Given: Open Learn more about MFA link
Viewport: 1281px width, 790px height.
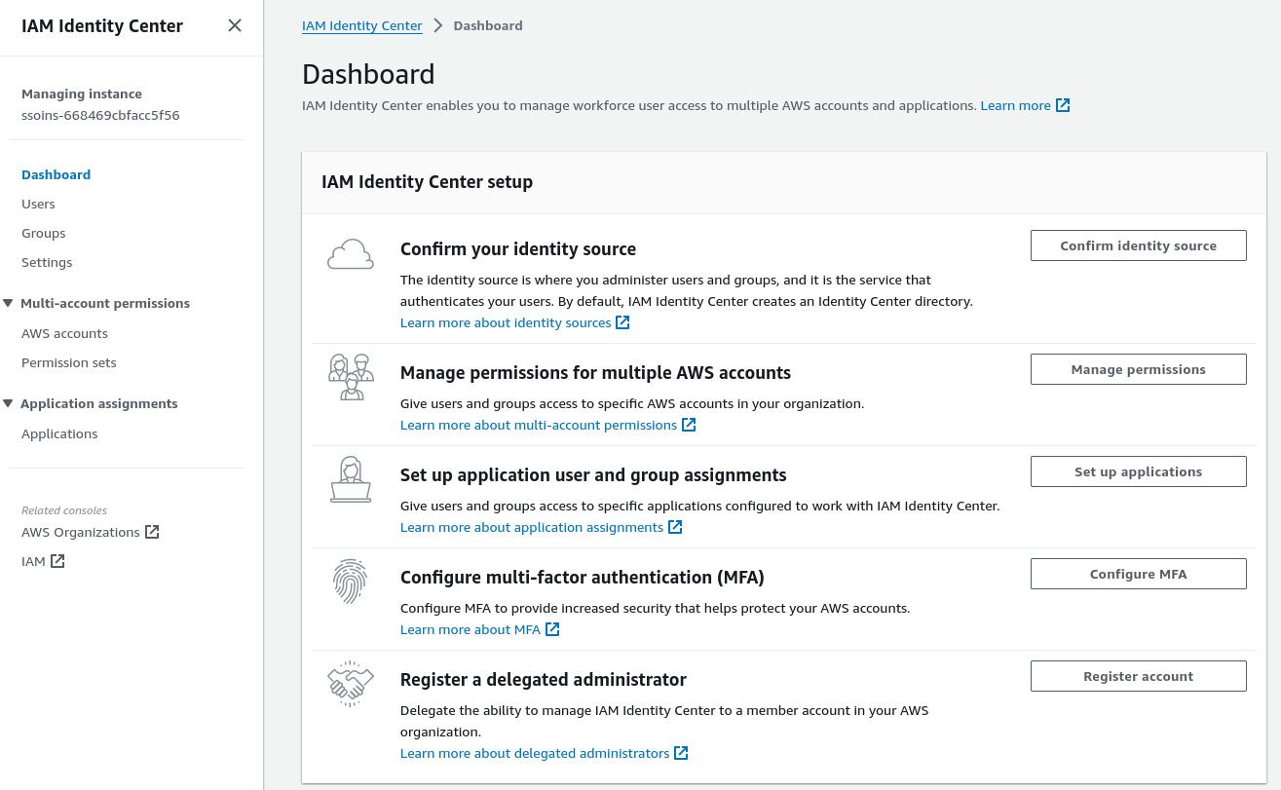Looking at the screenshot, I should tap(470, 628).
